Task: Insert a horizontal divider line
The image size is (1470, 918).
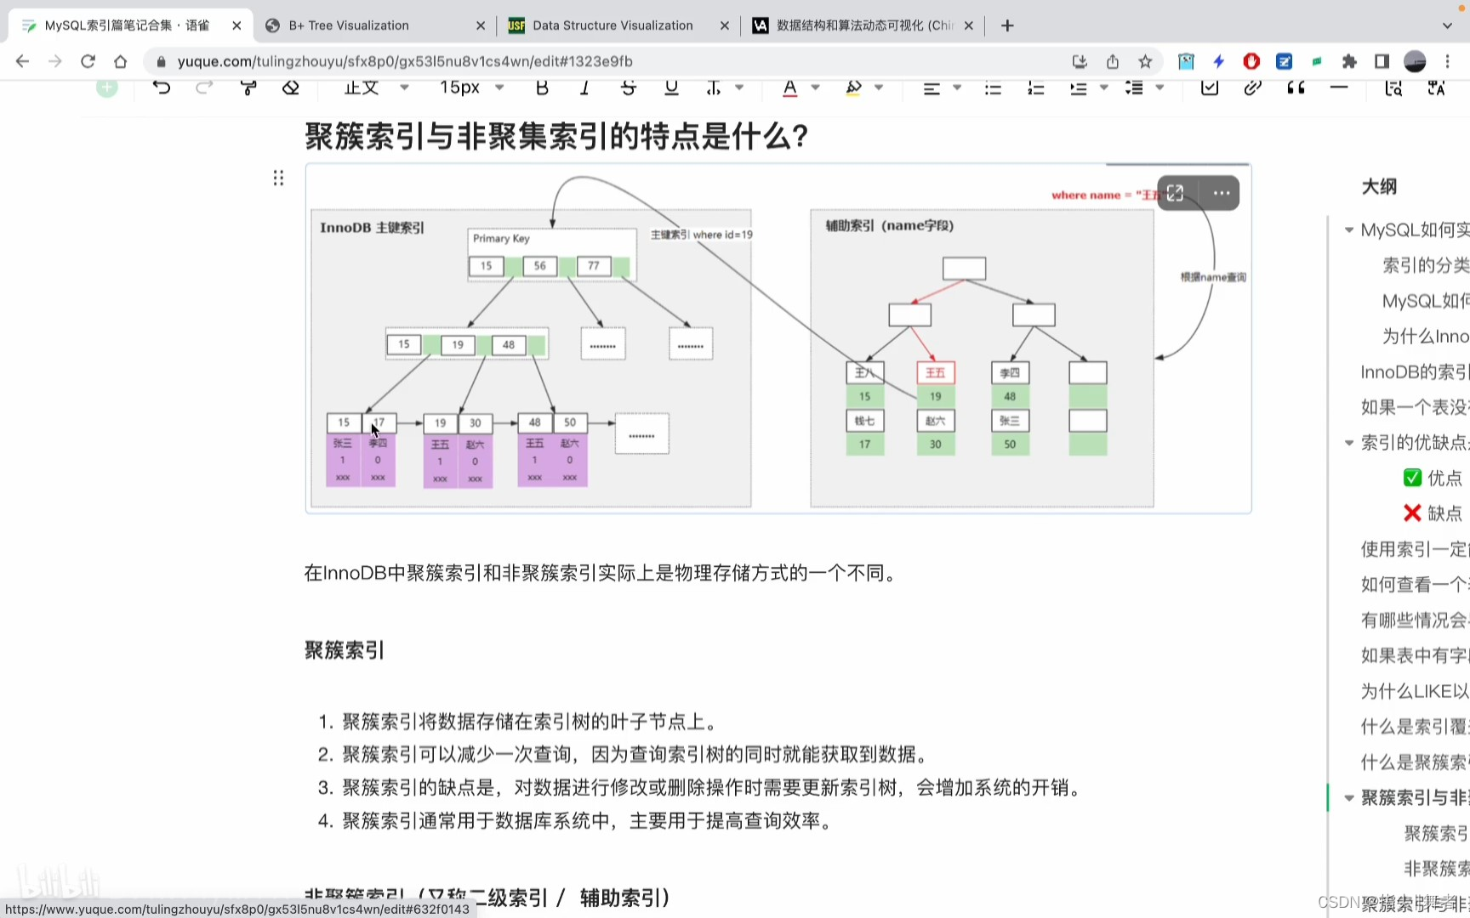Action: (x=1339, y=87)
